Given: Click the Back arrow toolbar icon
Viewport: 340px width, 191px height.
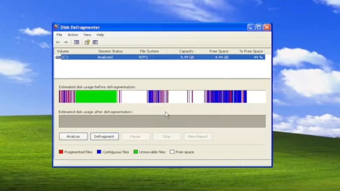Looking at the screenshot, I should (58, 42).
